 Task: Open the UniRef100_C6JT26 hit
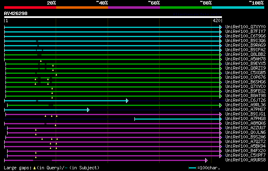point(245,101)
